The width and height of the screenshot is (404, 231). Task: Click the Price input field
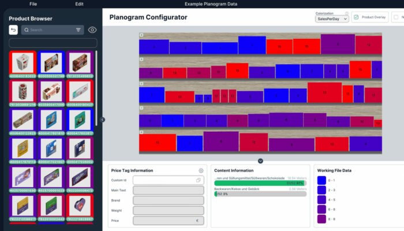pyautogui.click(x=169, y=221)
